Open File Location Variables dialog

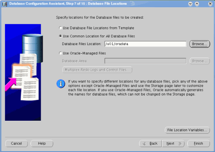click(x=187, y=130)
